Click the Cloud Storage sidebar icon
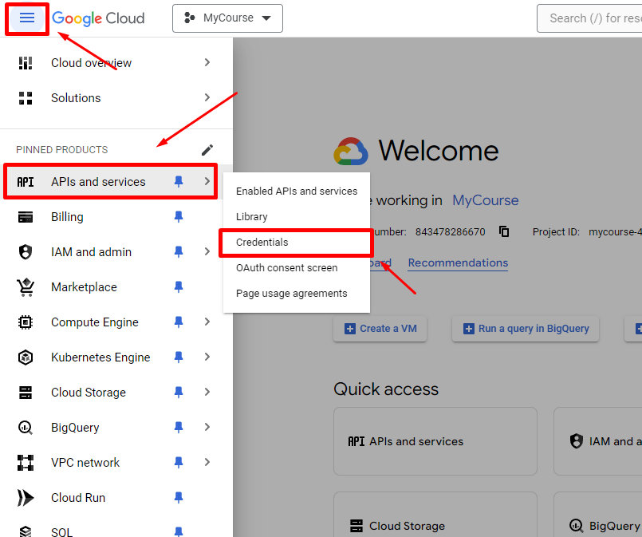 (26, 393)
